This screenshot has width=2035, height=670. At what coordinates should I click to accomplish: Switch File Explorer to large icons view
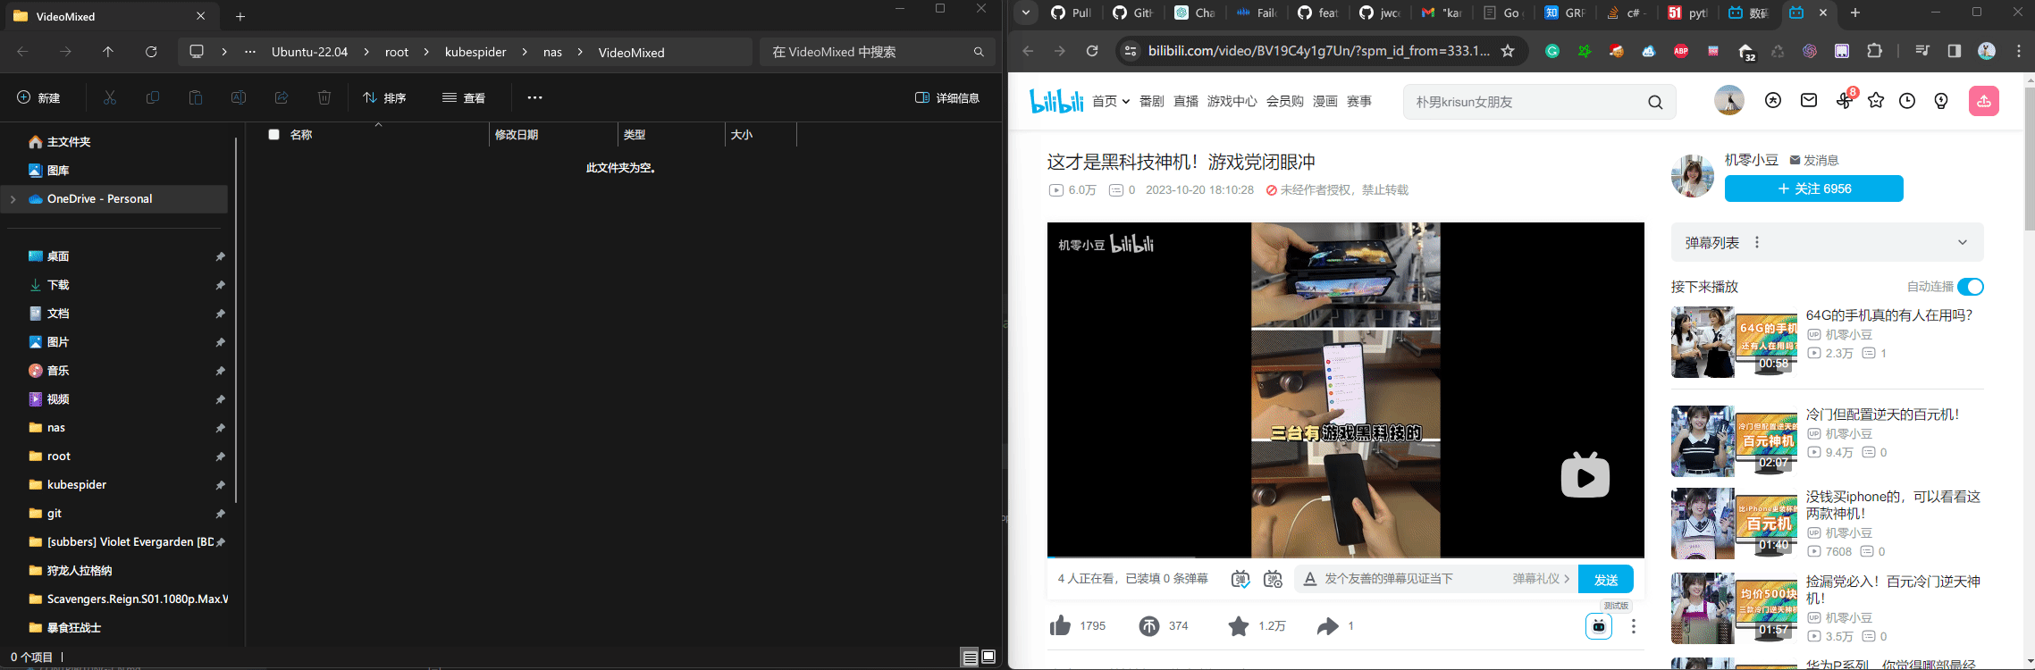pos(988,657)
